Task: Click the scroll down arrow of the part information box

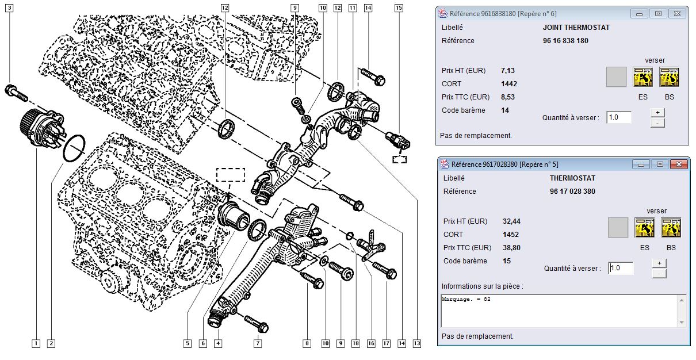Action: click(x=682, y=323)
